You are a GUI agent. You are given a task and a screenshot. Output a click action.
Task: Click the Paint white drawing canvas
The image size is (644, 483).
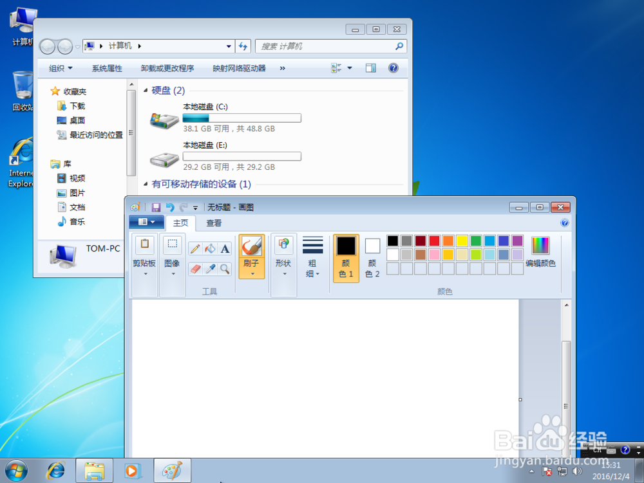(325, 378)
